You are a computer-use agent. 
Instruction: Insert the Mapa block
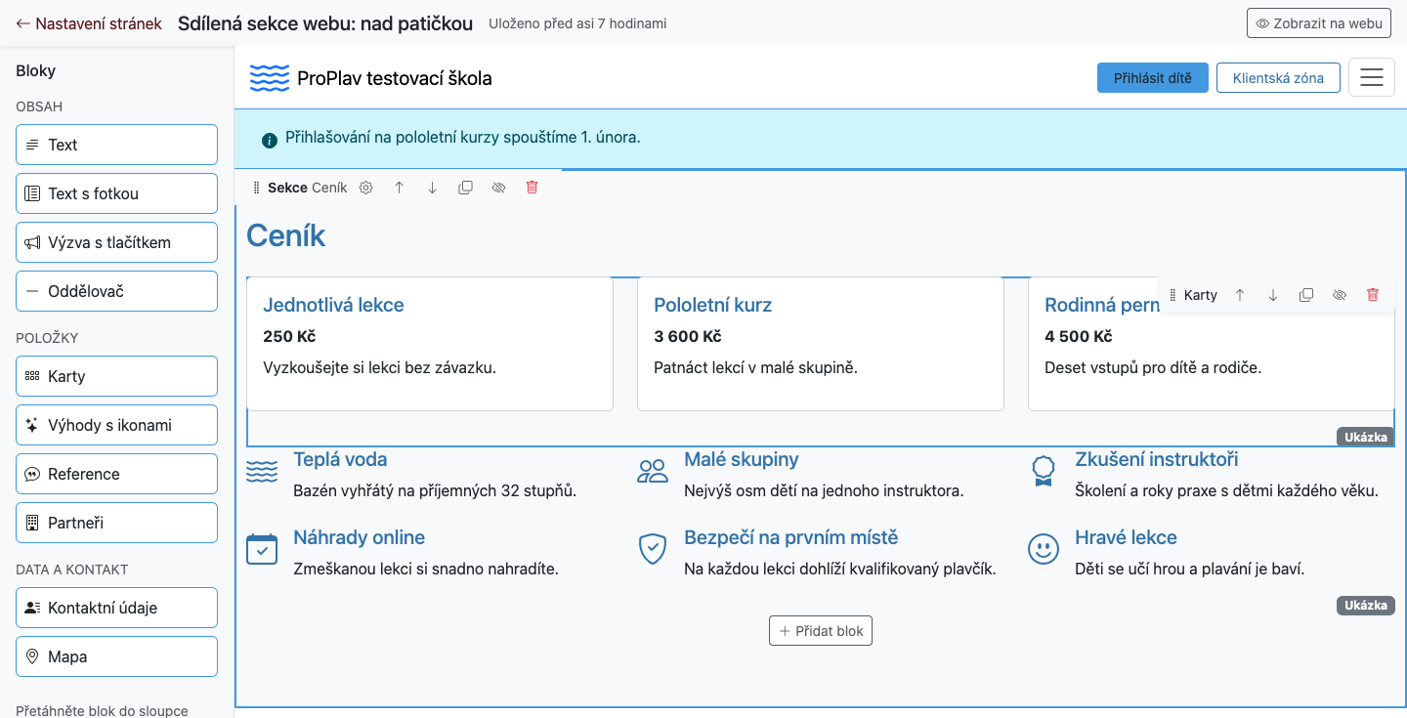116,656
